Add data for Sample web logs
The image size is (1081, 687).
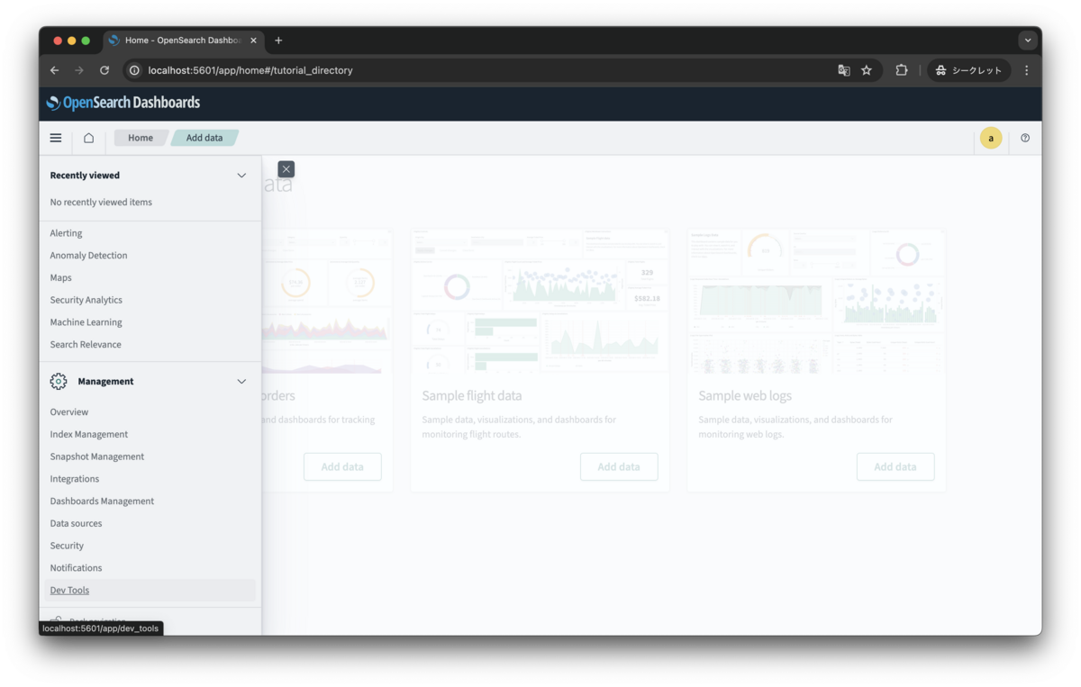(895, 467)
